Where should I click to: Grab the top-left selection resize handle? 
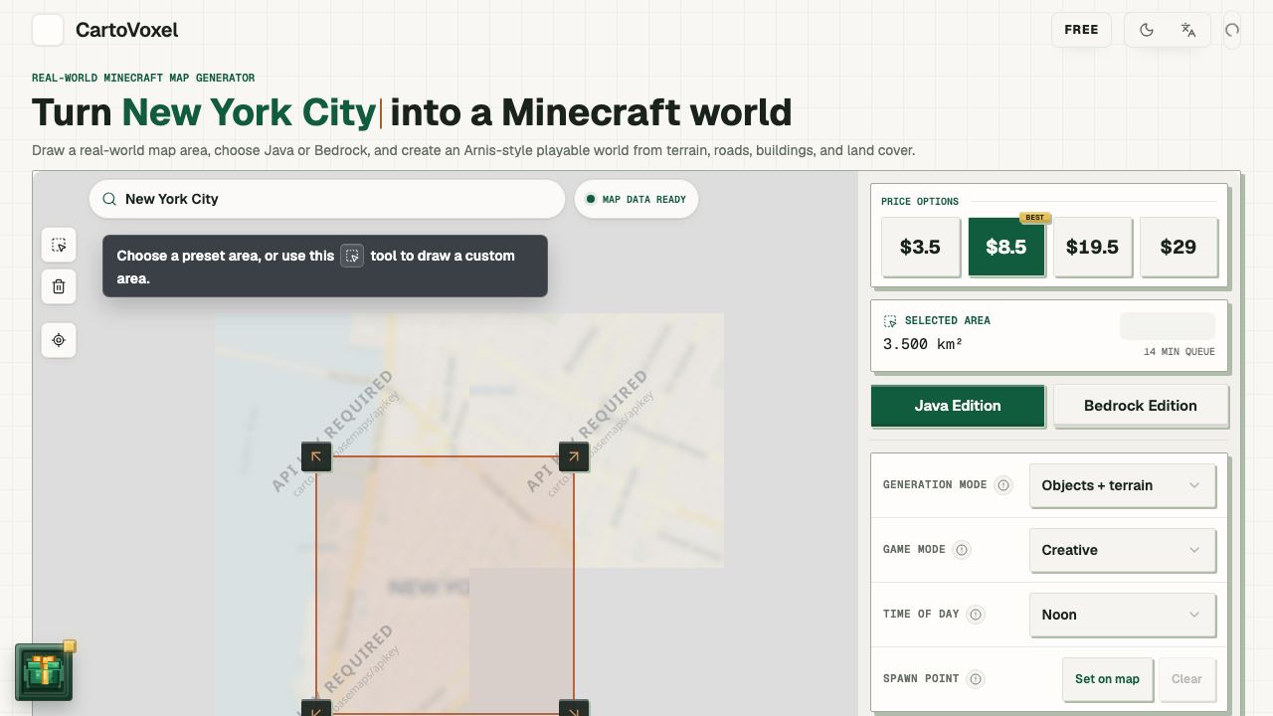pos(316,456)
